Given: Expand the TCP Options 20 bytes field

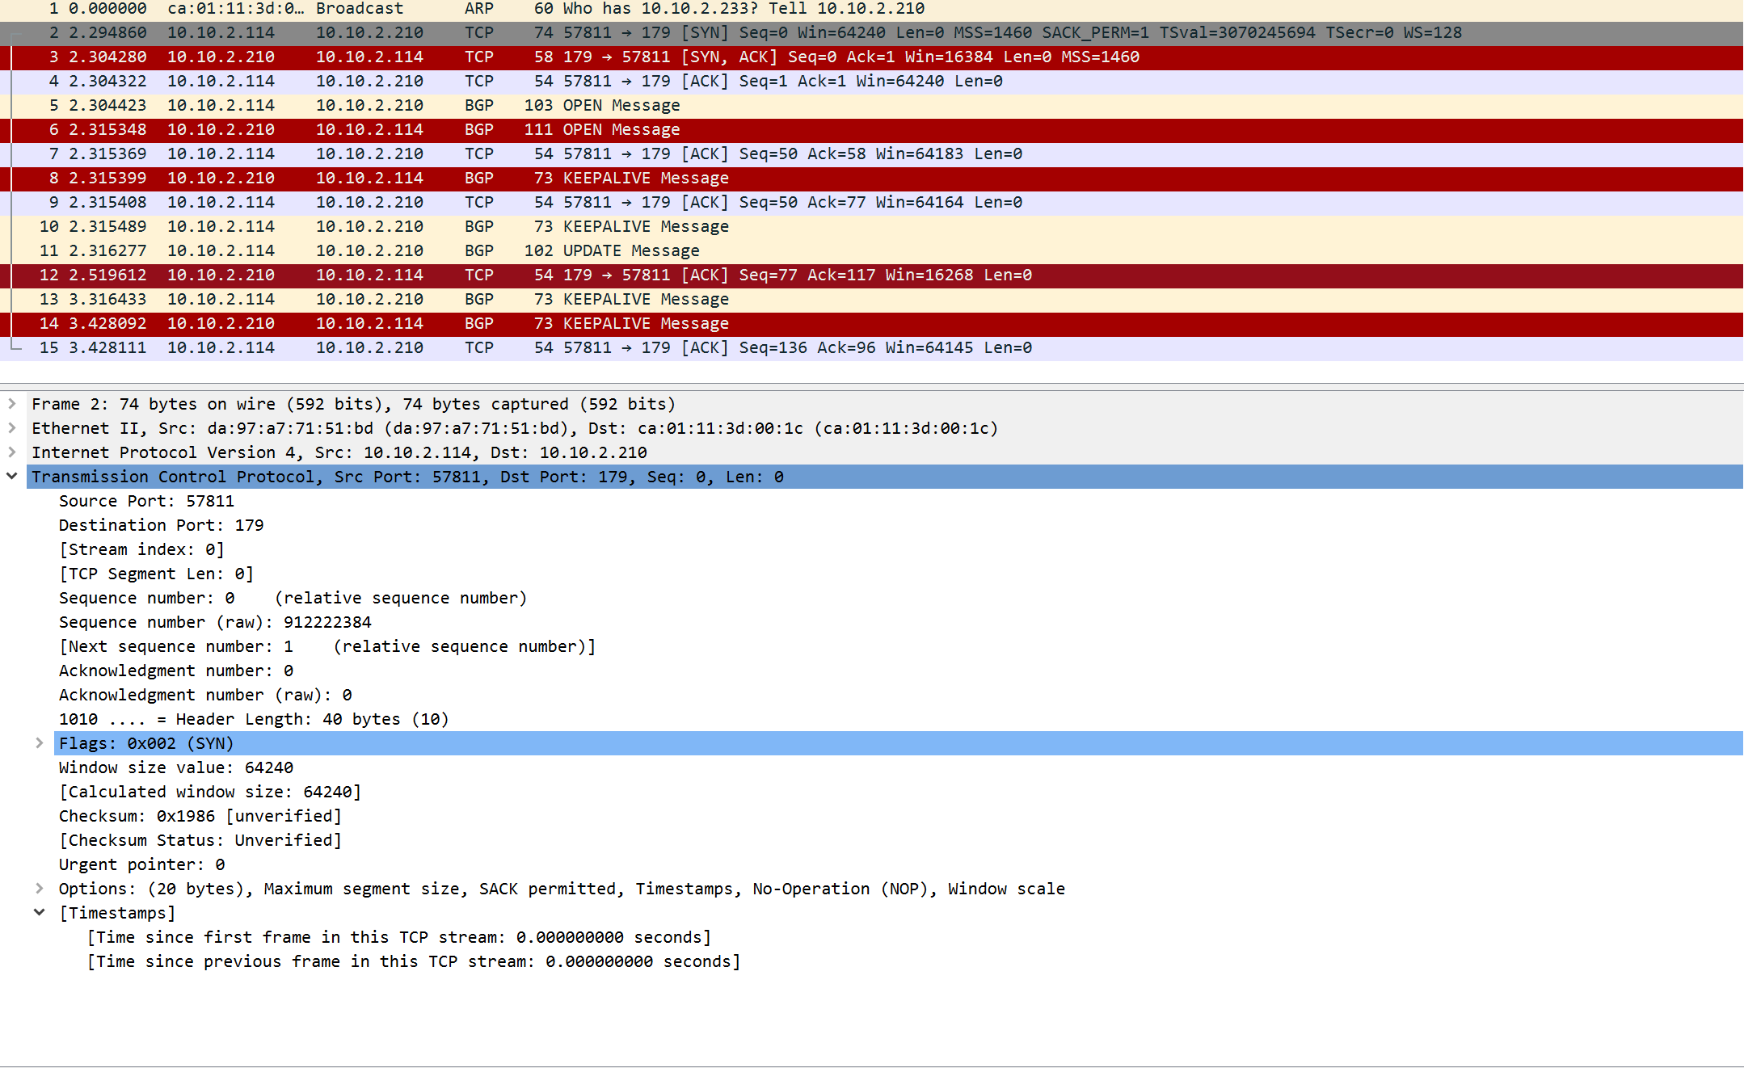Looking at the screenshot, I should pos(40,889).
